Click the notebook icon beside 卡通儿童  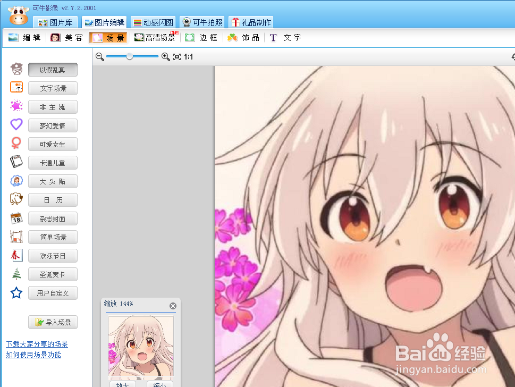pyautogui.click(x=16, y=162)
